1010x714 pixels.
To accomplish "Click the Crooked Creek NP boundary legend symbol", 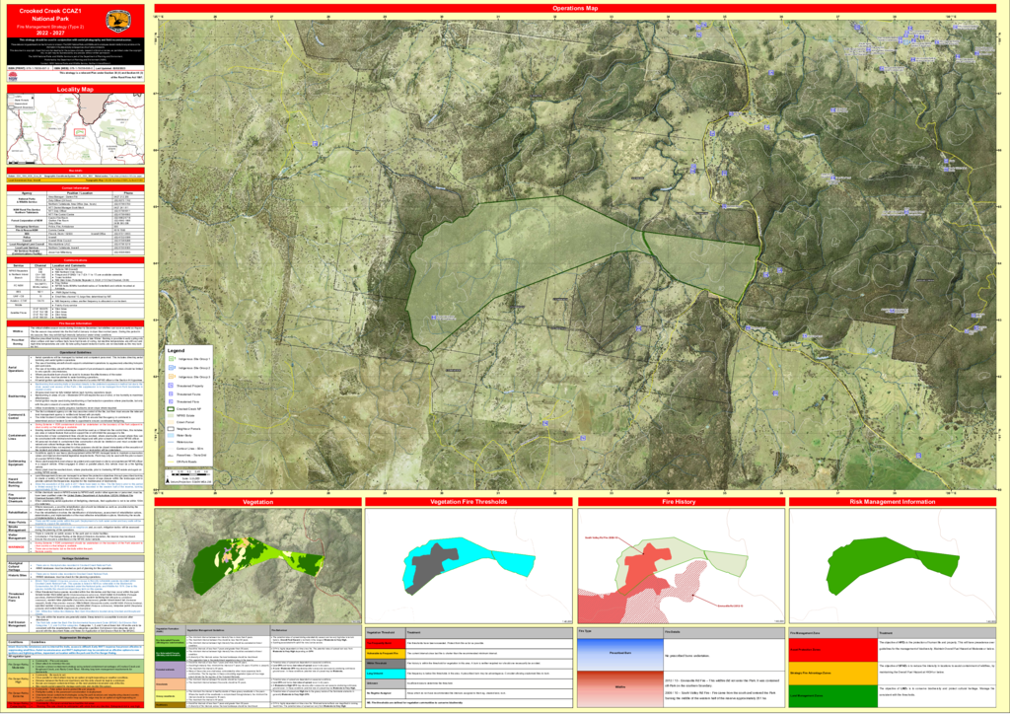I will pos(171,409).
